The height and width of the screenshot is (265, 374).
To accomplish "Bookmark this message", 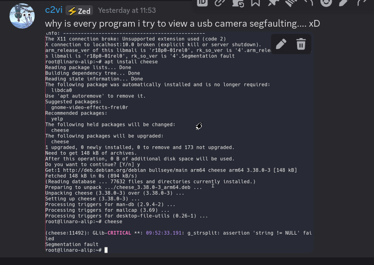I will pyautogui.click(x=255, y=3).
